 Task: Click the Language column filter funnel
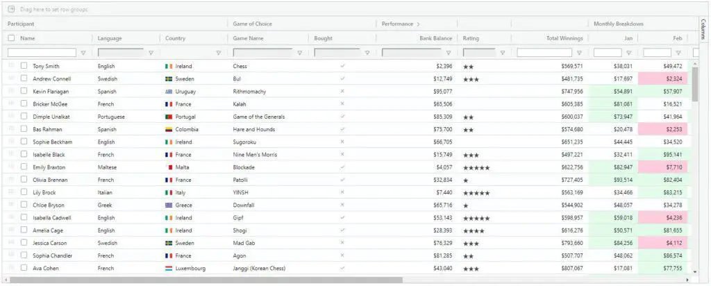pos(151,53)
